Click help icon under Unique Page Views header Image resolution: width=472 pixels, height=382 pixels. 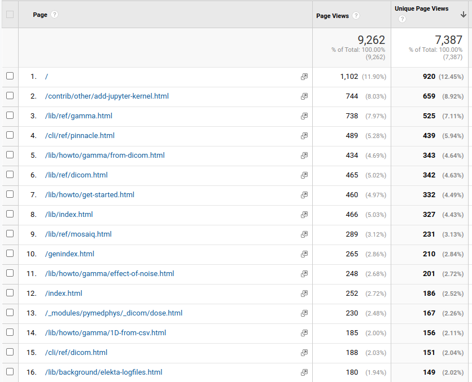click(402, 19)
